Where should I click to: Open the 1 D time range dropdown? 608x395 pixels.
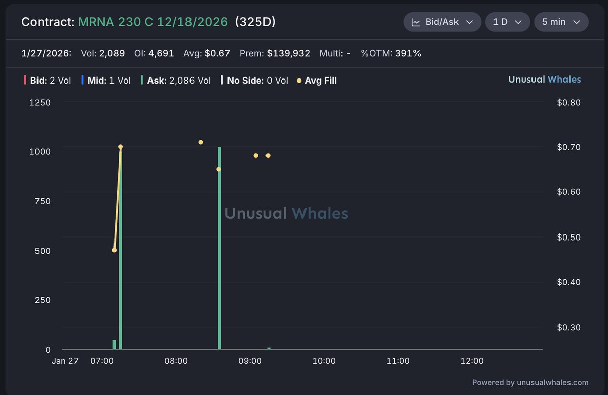508,22
